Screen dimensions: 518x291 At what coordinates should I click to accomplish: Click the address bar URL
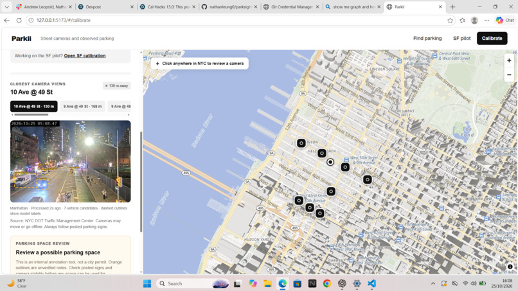[x=64, y=20]
